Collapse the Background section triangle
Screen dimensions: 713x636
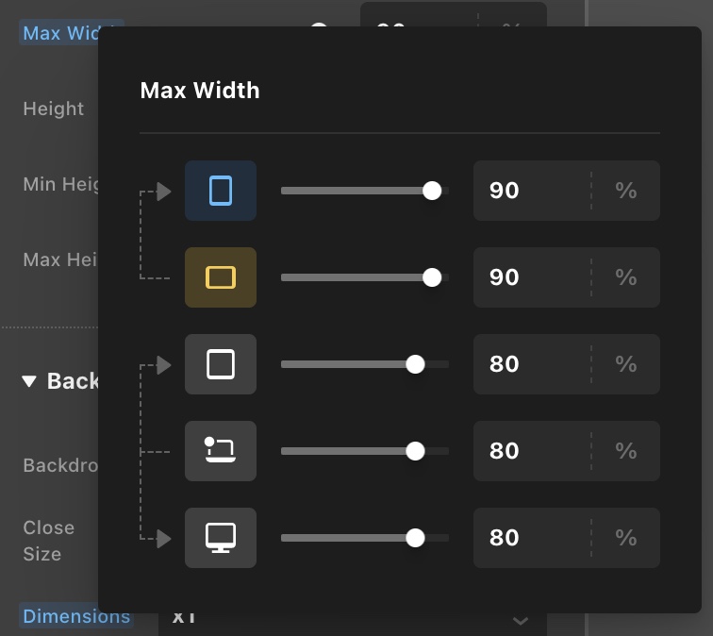pyautogui.click(x=29, y=381)
